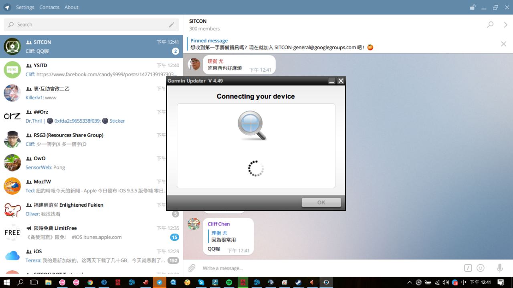Open Wi-Fi network tray icon
The height and width of the screenshot is (288, 513).
pyautogui.click(x=437, y=282)
